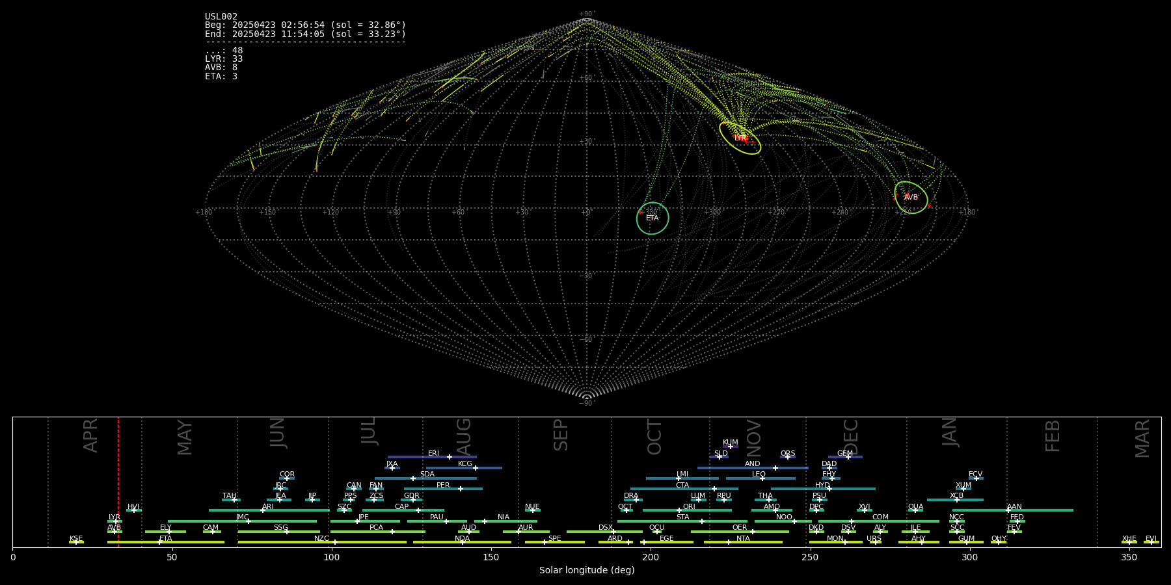Select the PER shower bar in timeline

click(443, 489)
